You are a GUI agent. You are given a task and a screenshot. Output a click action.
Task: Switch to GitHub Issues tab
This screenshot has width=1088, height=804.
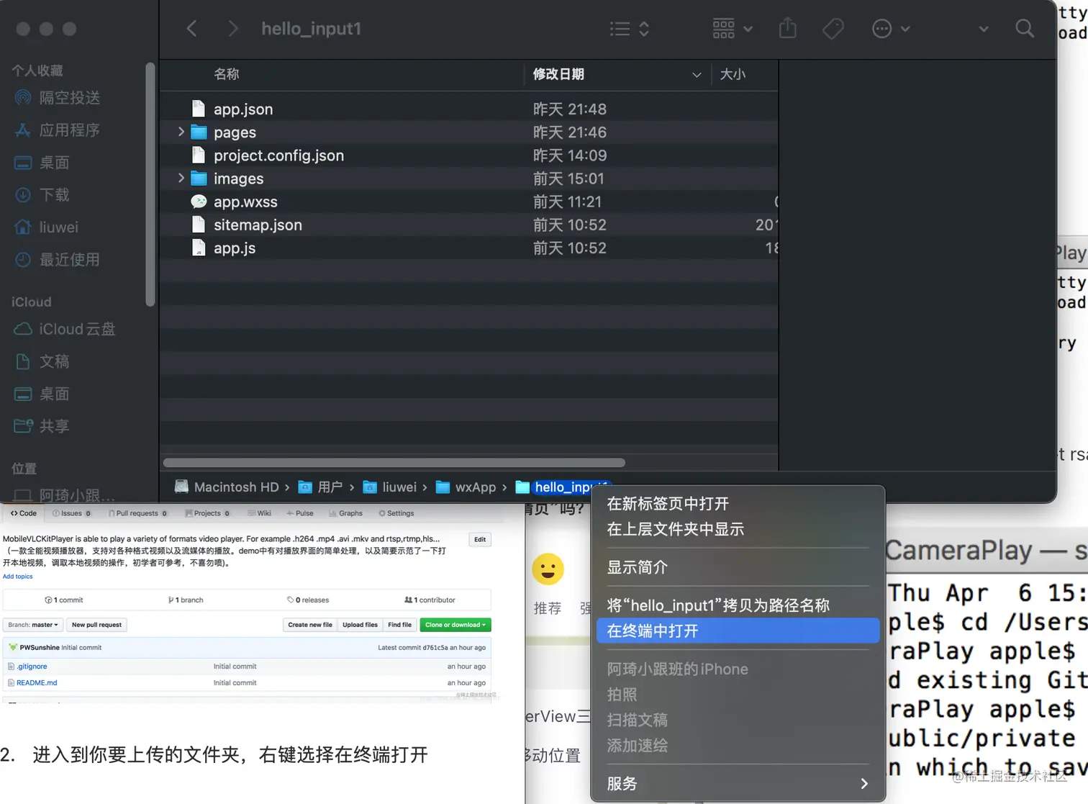(71, 513)
